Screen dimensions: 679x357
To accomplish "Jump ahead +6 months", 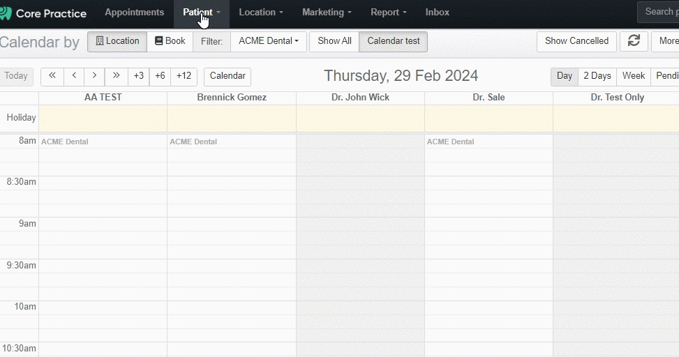I will (160, 76).
